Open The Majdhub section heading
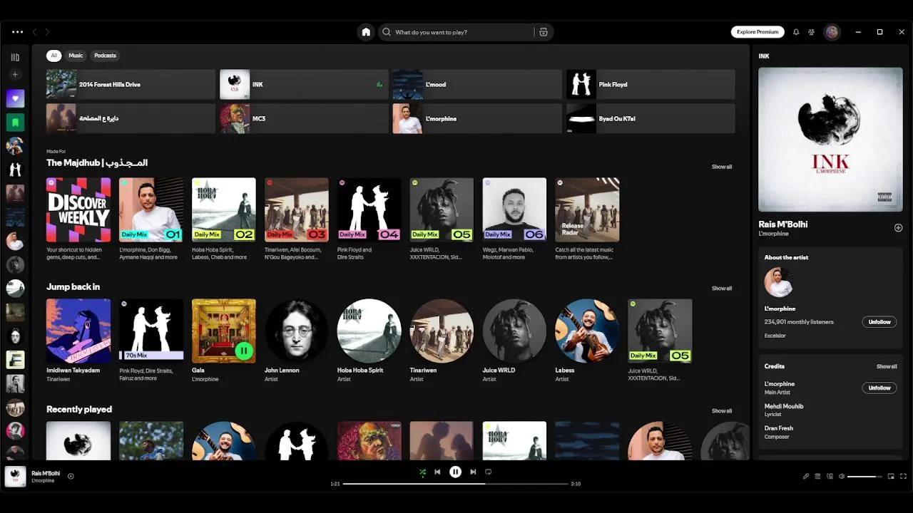Screen dimensions: 913x513 tap(97, 163)
